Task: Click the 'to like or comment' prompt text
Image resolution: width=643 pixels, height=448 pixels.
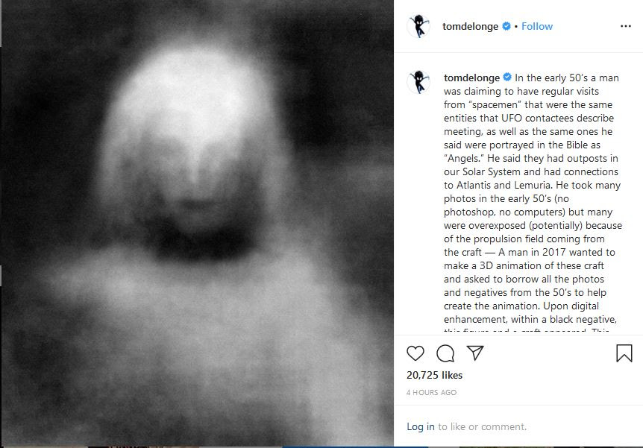Action: click(x=482, y=426)
